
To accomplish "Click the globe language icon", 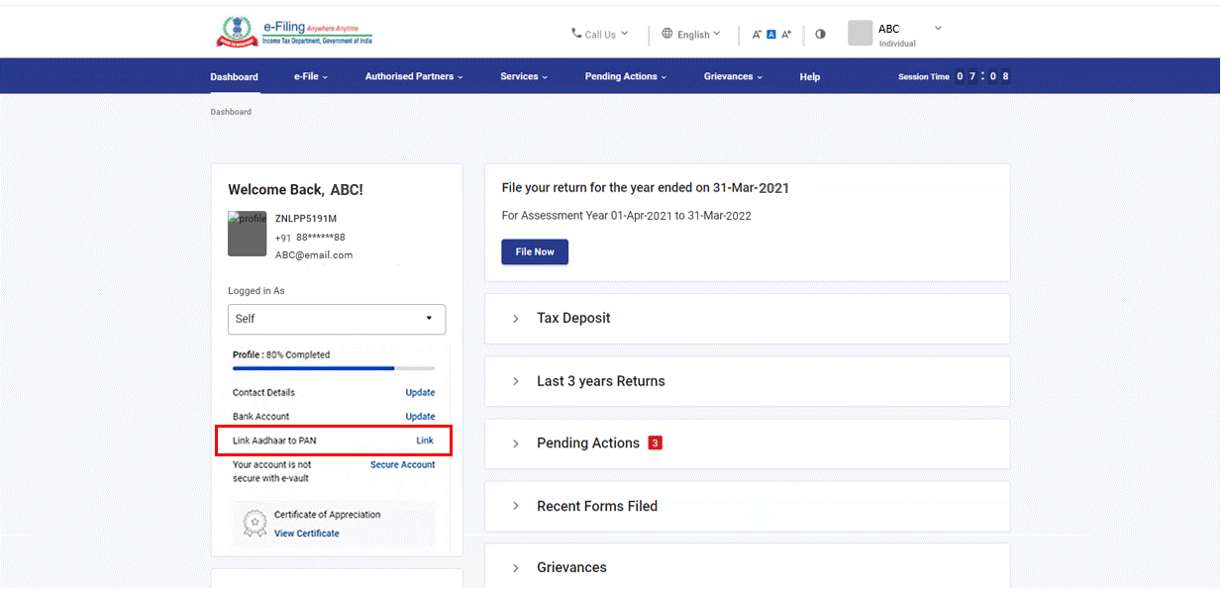I will [x=667, y=34].
